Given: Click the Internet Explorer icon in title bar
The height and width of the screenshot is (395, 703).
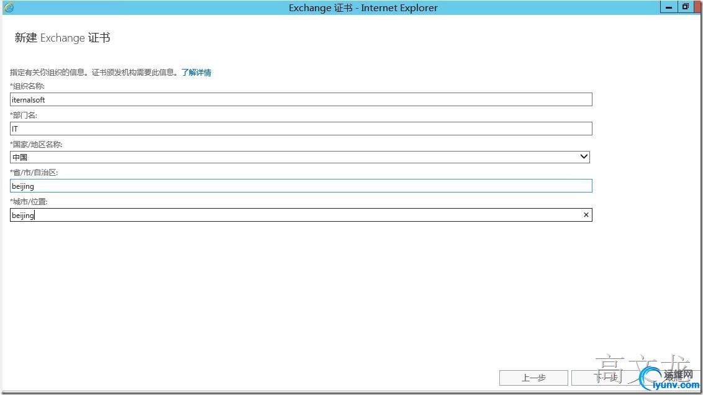Looking at the screenshot, I should pyautogui.click(x=9, y=7).
